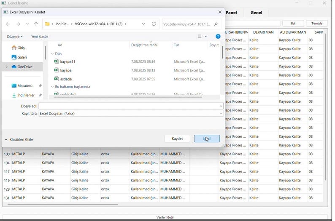Select the kayapa11 Excel file
Viewport: 335px width, 221px height.
tap(68, 61)
